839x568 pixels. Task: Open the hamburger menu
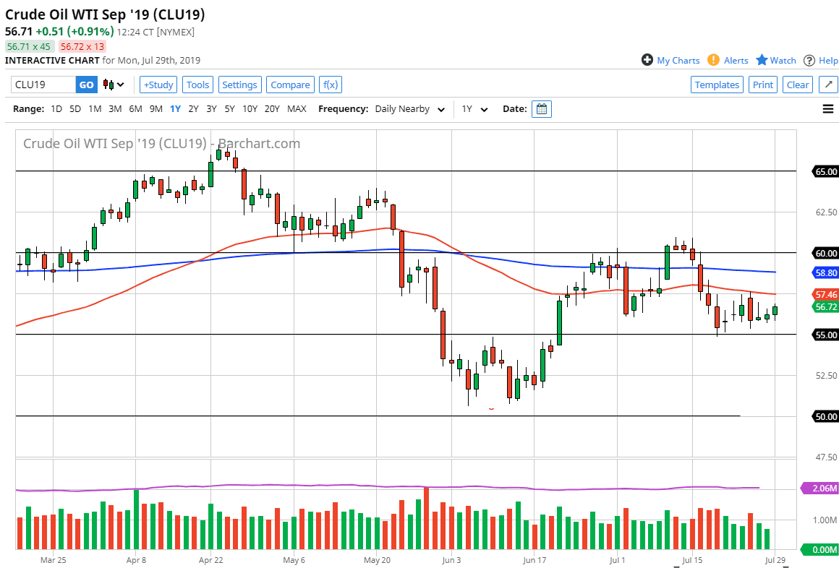click(828, 108)
